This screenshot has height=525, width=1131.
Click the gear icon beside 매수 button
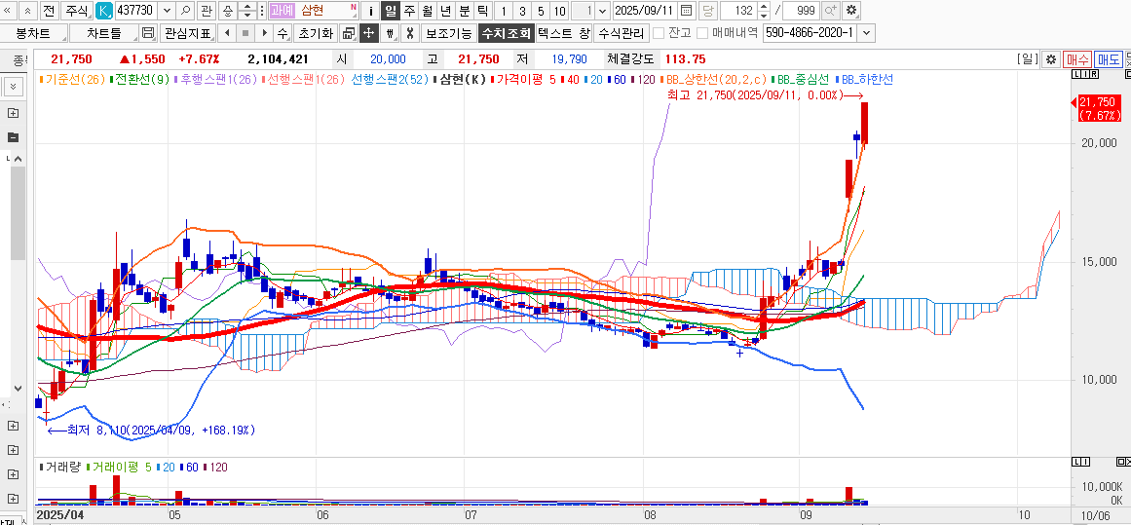pyautogui.click(x=1050, y=59)
